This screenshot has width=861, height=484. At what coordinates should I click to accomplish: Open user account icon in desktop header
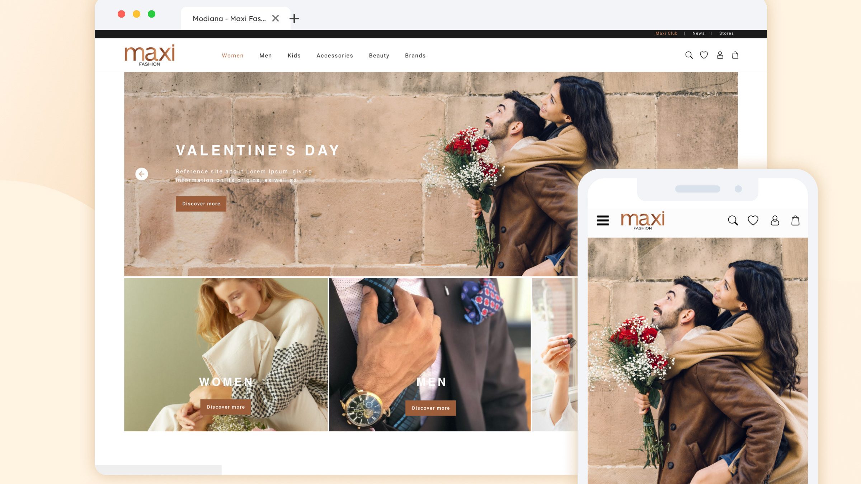coord(720,55)
